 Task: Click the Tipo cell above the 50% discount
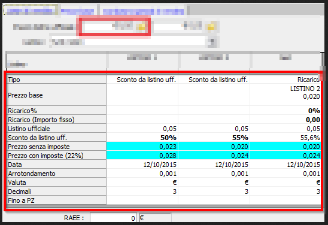(x=142, y=80)
